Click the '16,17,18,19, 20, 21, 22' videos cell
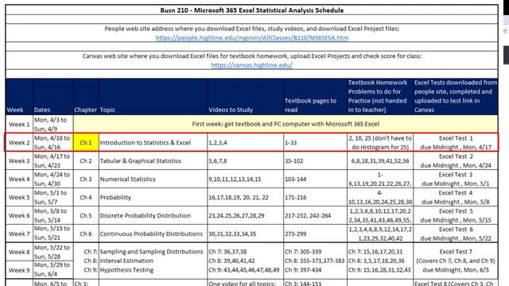This screenshot has width=509, height=286. coord(245,197)
